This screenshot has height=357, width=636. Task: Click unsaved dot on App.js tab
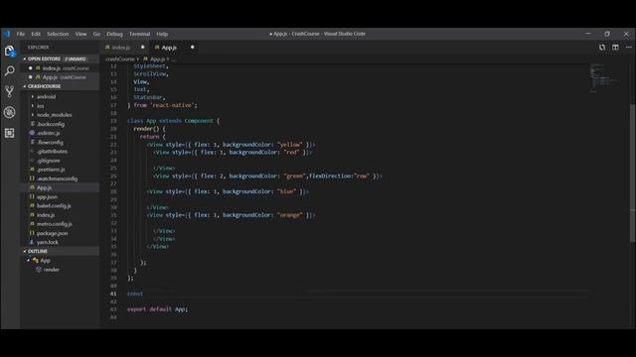tap(192, 48)
